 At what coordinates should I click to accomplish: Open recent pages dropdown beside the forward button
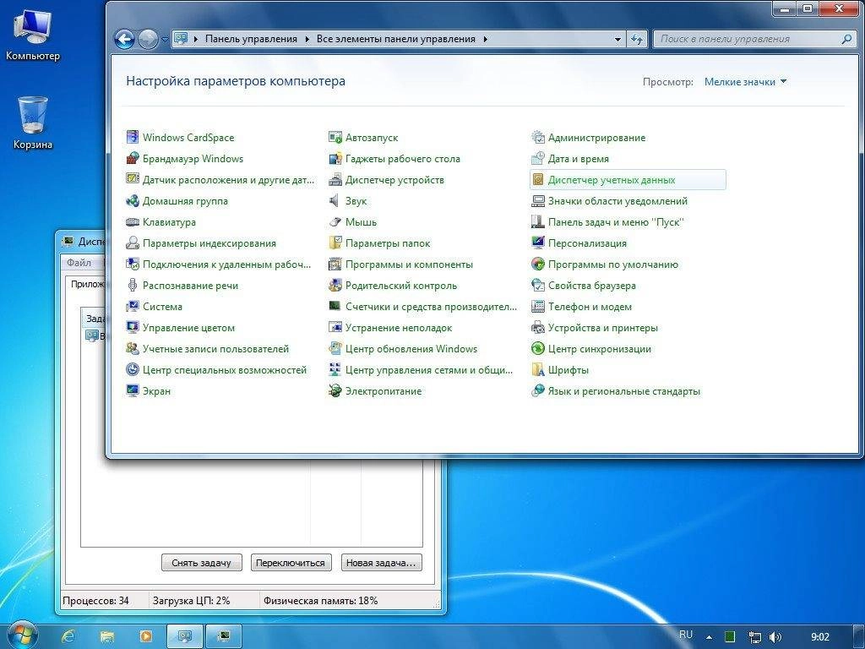click(x=165, y=40)
